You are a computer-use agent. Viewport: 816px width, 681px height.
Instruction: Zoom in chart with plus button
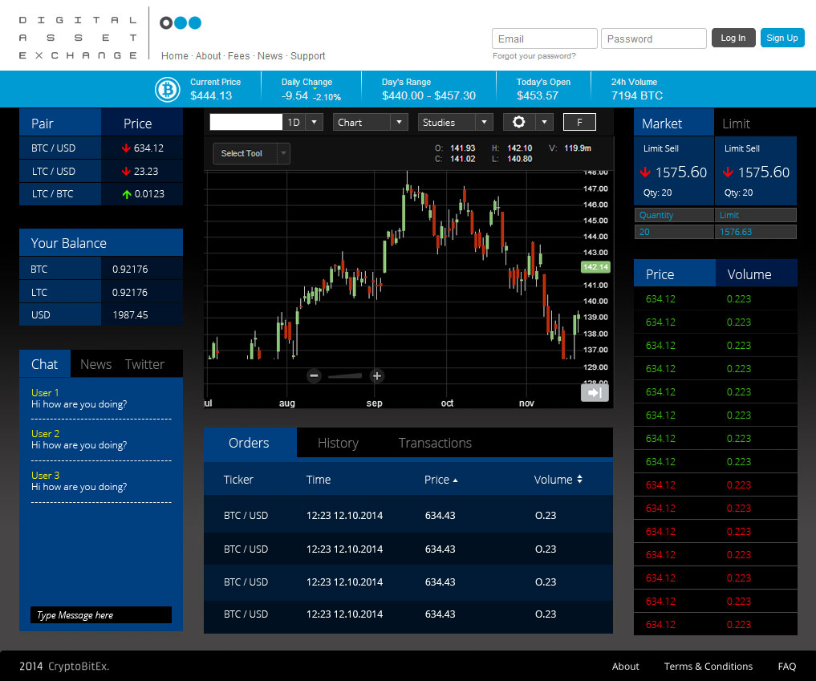coord(377,375)
